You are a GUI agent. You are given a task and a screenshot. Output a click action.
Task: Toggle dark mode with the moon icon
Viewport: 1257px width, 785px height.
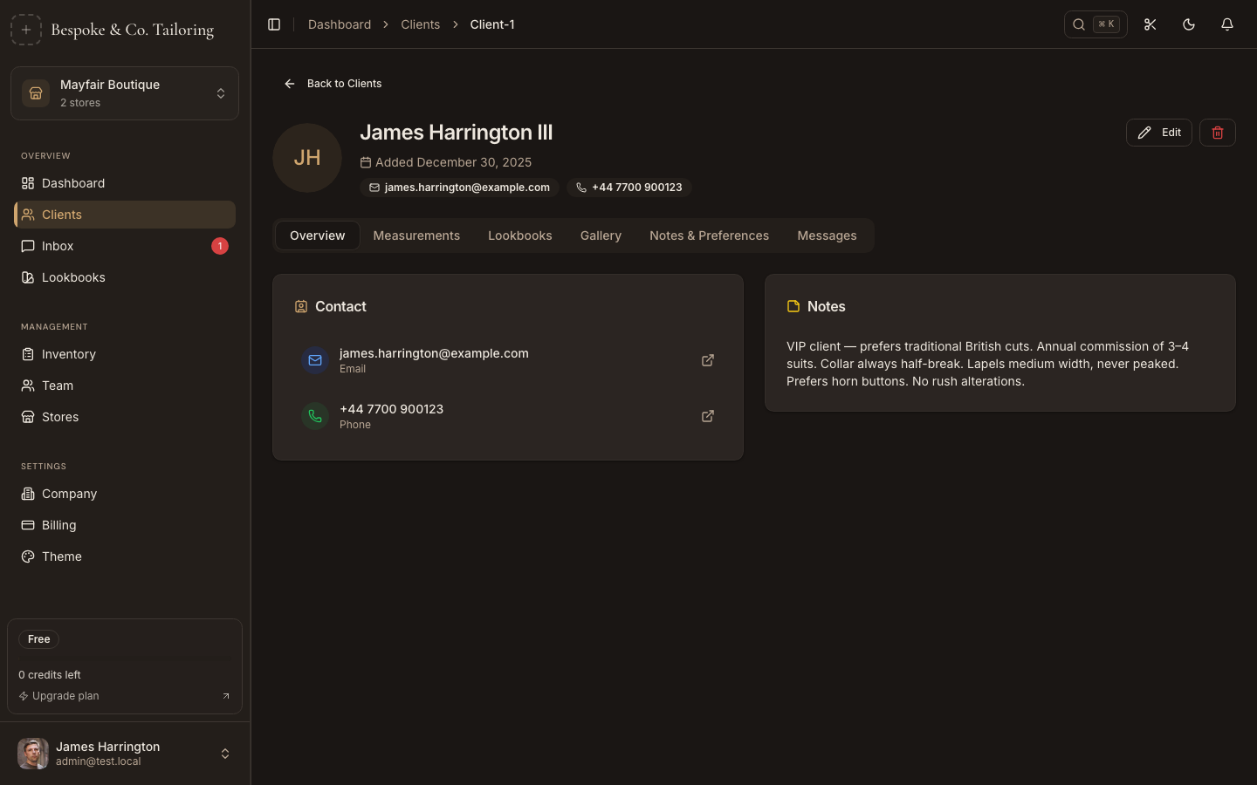1188,24
